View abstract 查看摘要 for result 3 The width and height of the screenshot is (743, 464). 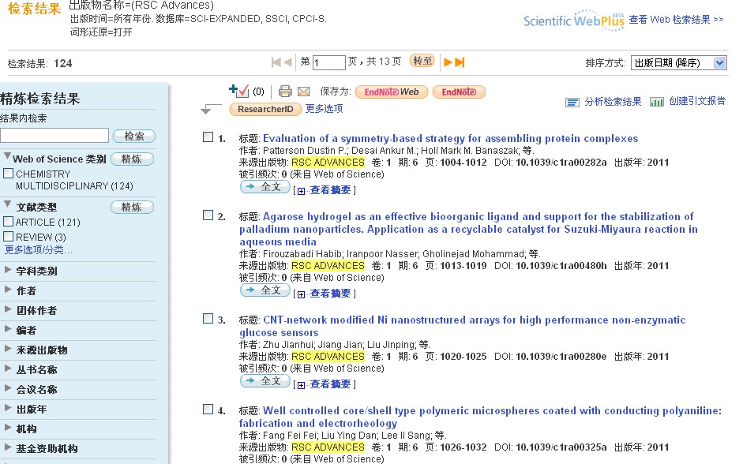[x=330, y=384]
